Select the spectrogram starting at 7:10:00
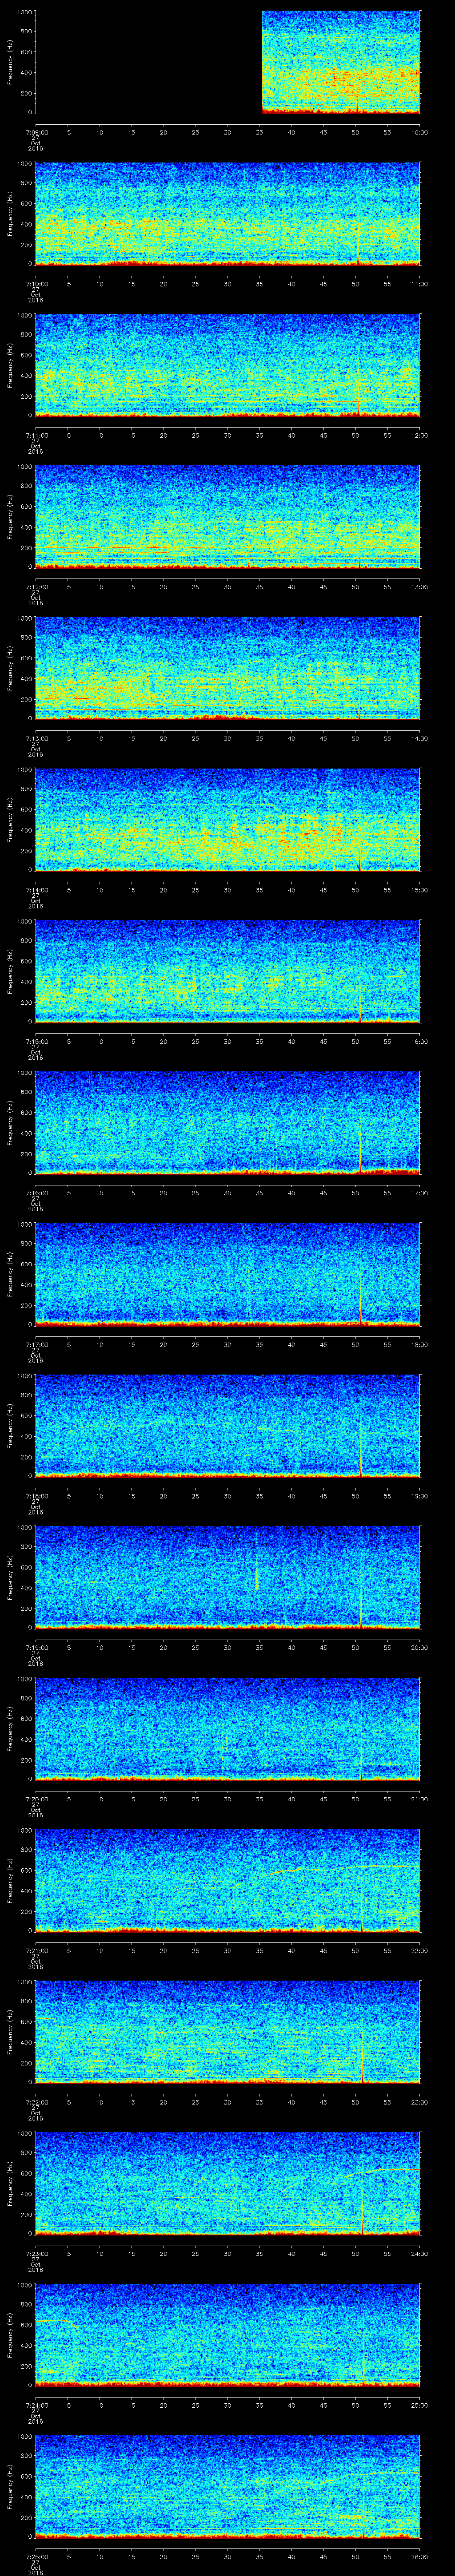Viewport: 455px width, 2576px height. (x=227, y=214)
